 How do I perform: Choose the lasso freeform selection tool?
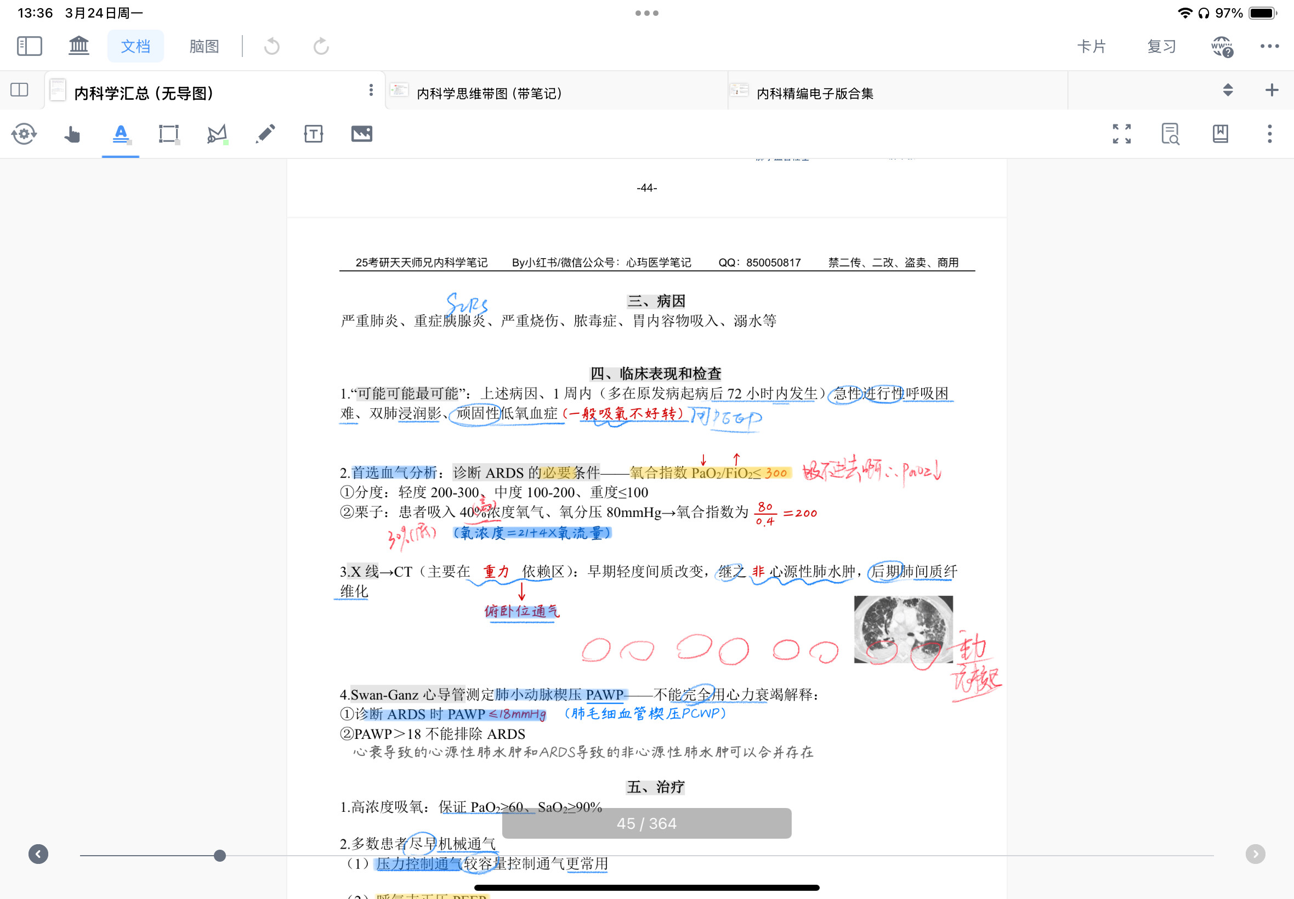[217, 134]
